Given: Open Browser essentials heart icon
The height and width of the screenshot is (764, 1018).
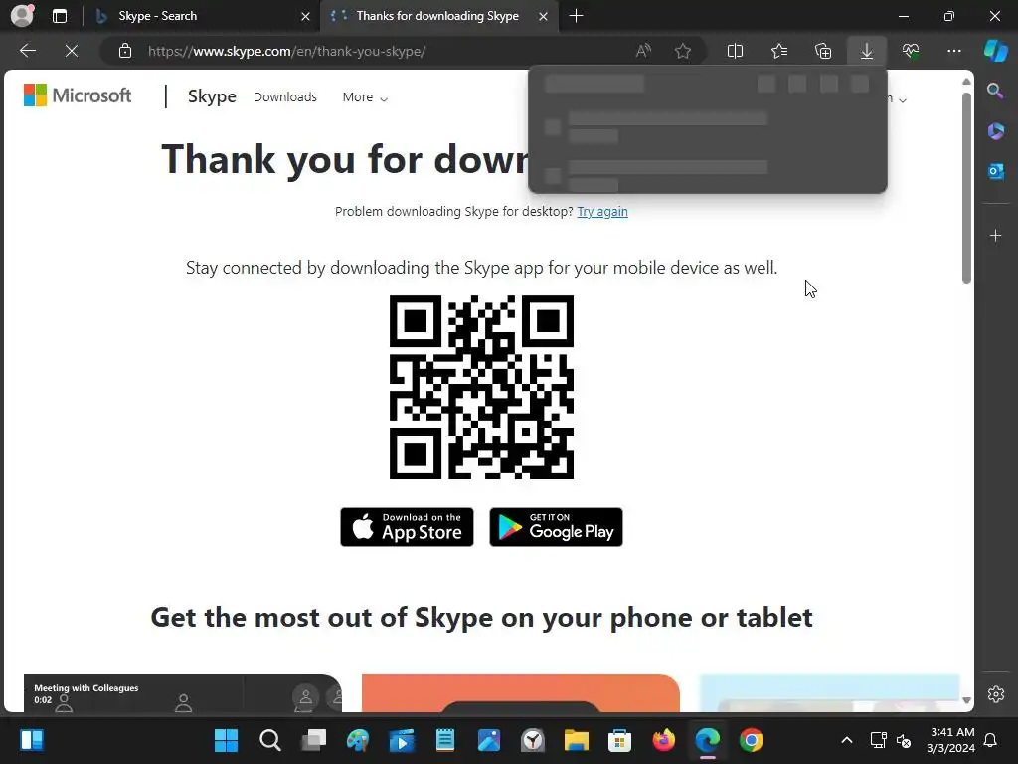Looking at the screenshot, I should (x=911, y=51).
